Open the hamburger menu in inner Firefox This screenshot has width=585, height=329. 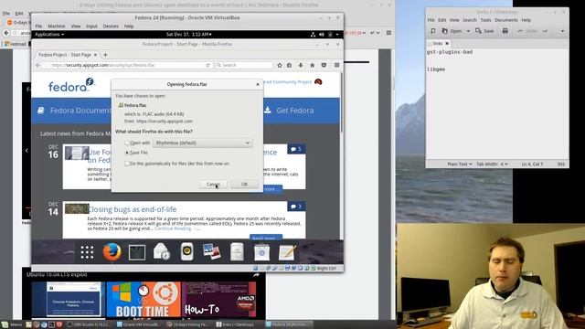pyautogui.click(x=336, y=65)
